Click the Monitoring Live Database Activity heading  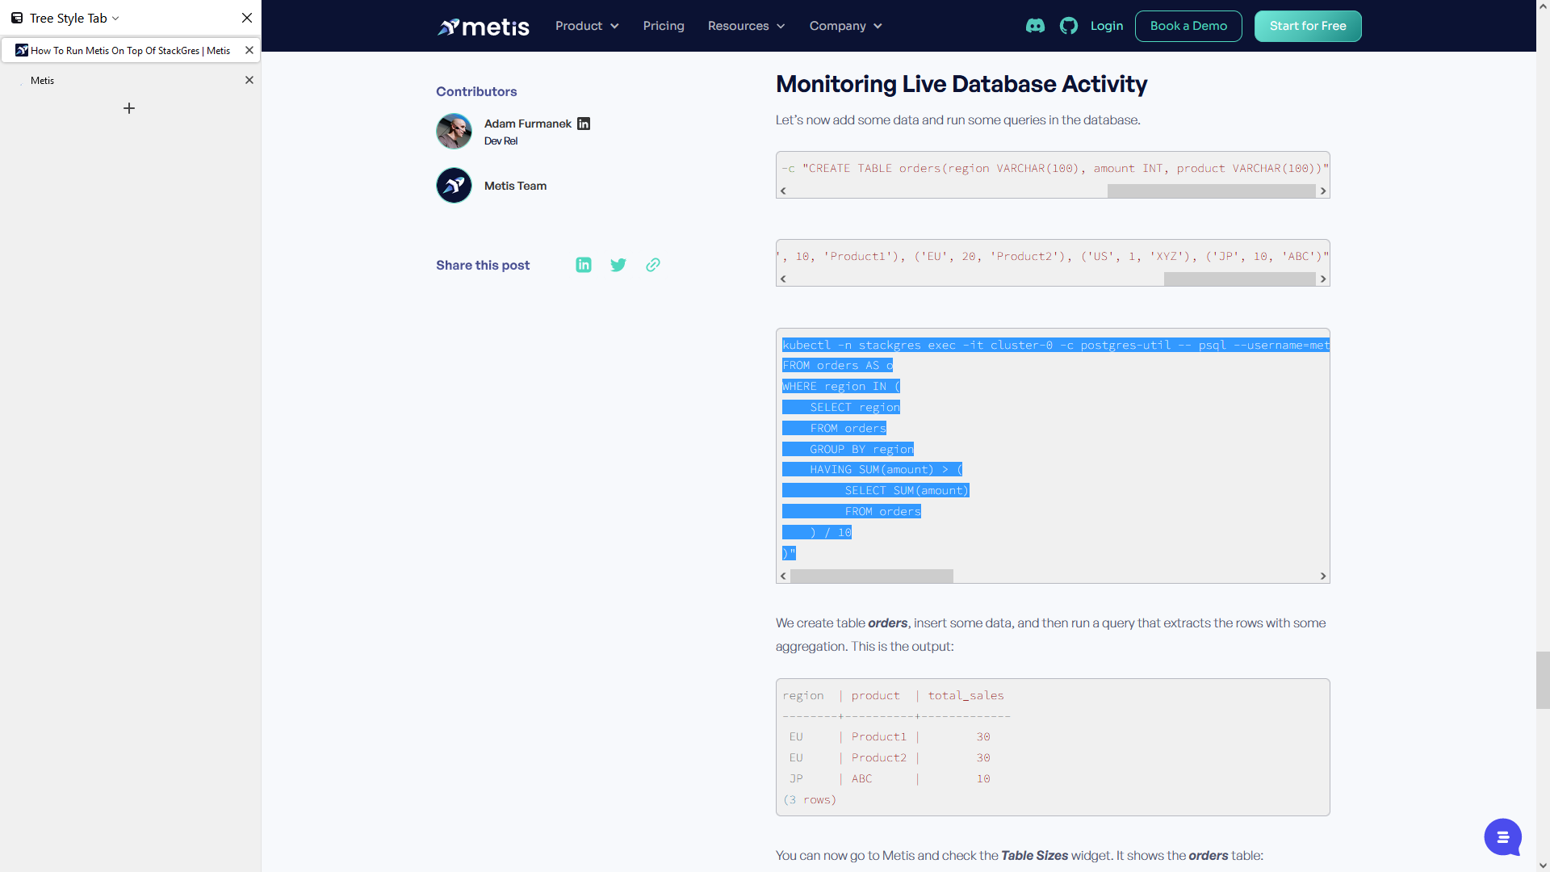coord(961,84)
